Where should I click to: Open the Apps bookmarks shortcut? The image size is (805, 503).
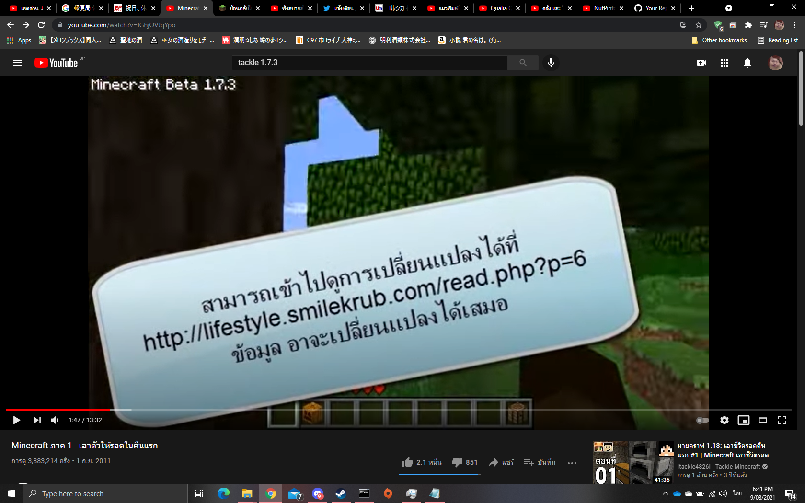pyautogui.click(x=19, y=40)
